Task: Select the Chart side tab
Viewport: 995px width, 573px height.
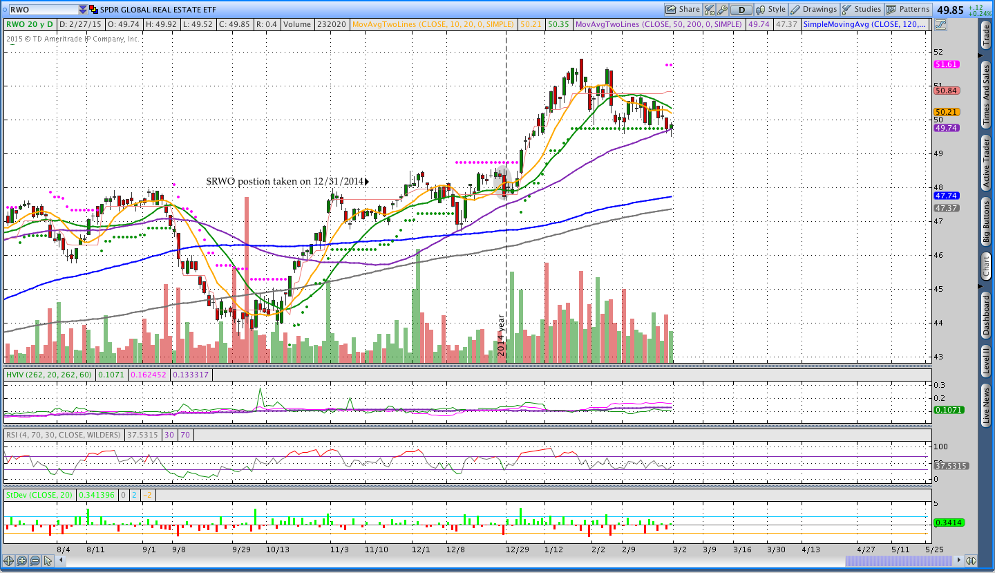Action: click(x=986, y=266)
